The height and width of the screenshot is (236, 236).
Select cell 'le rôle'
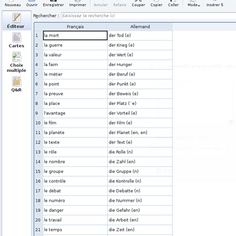tap(75, 152)
